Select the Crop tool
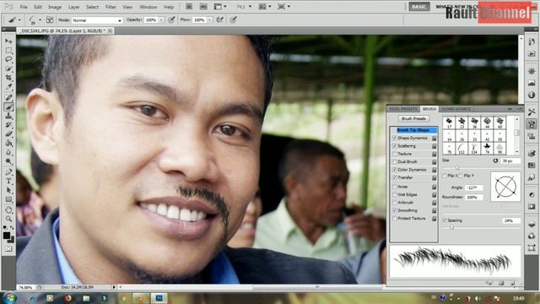This screenshot has width=540, height=304. 8,78
